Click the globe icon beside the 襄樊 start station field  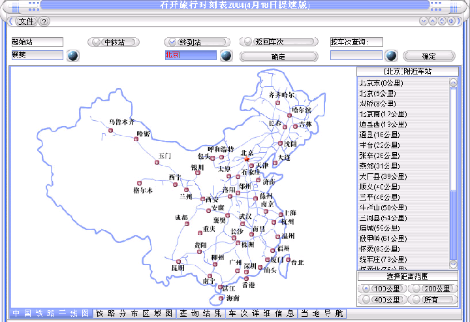(x=73, y=56)
